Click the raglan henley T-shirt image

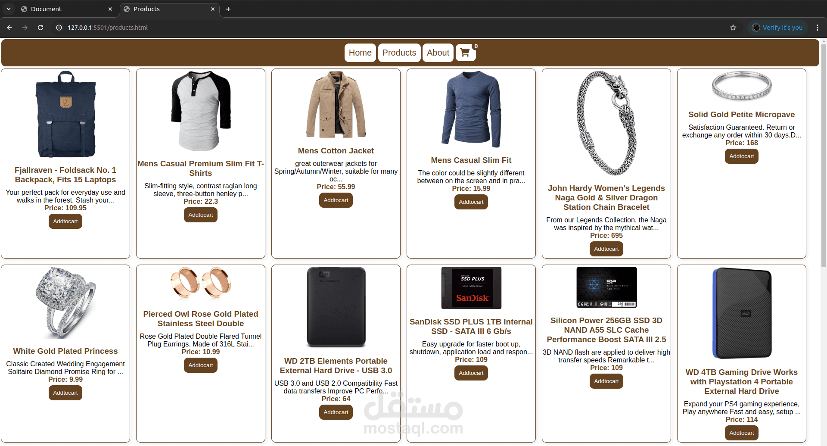tap(201, 111)
